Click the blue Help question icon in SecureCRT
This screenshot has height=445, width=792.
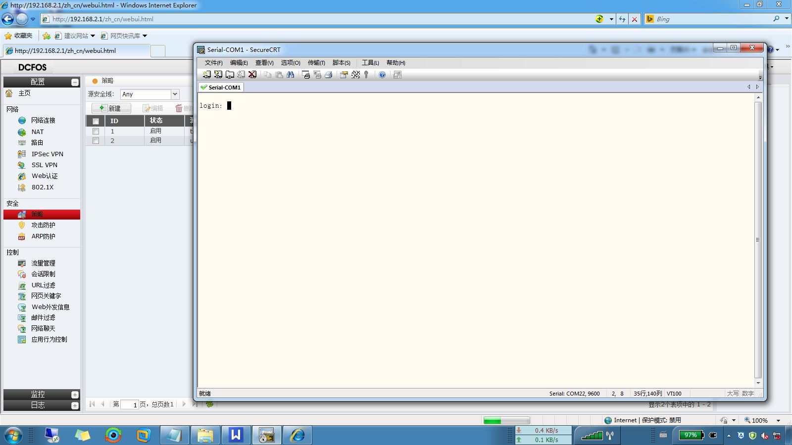[382, 75]
